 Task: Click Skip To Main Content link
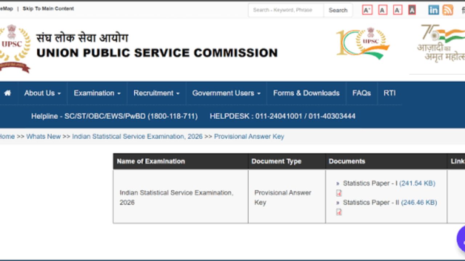[x=48, y=9]
